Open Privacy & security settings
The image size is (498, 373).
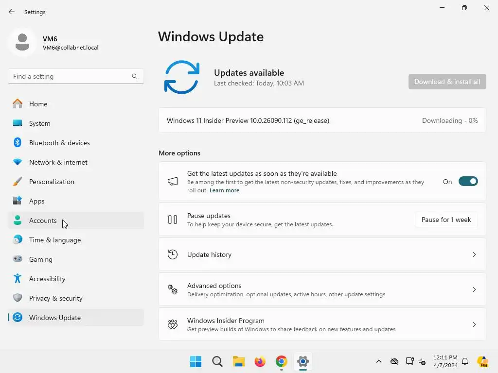coord(76,298)
